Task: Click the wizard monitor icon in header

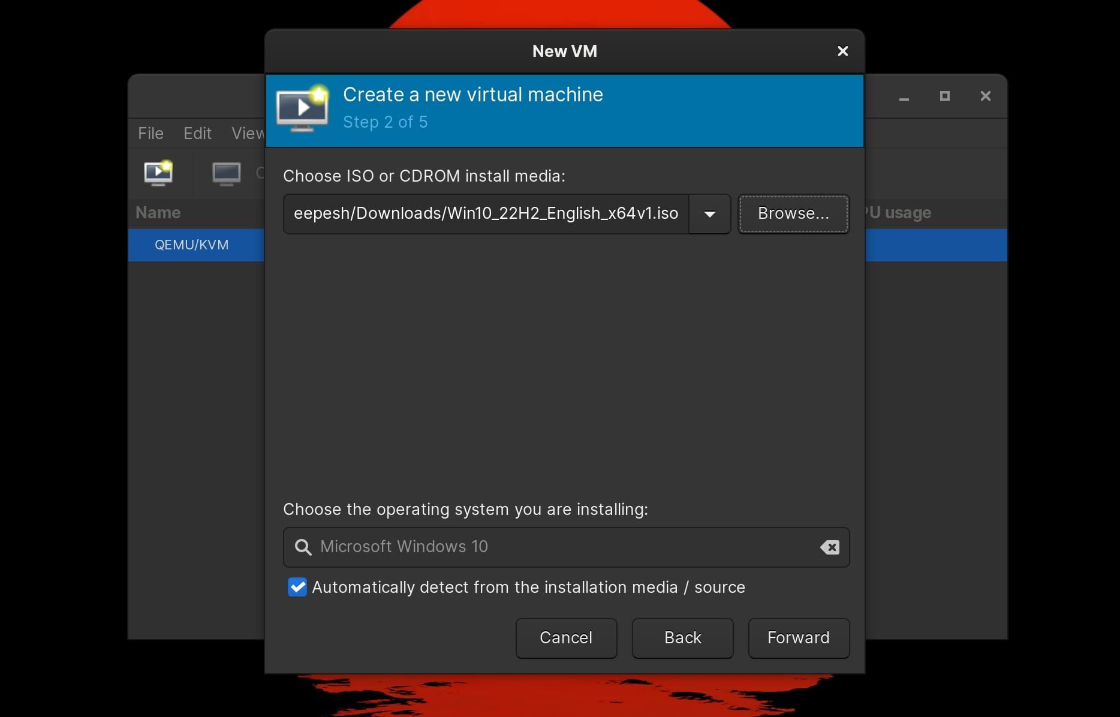Action: [303, 110]
